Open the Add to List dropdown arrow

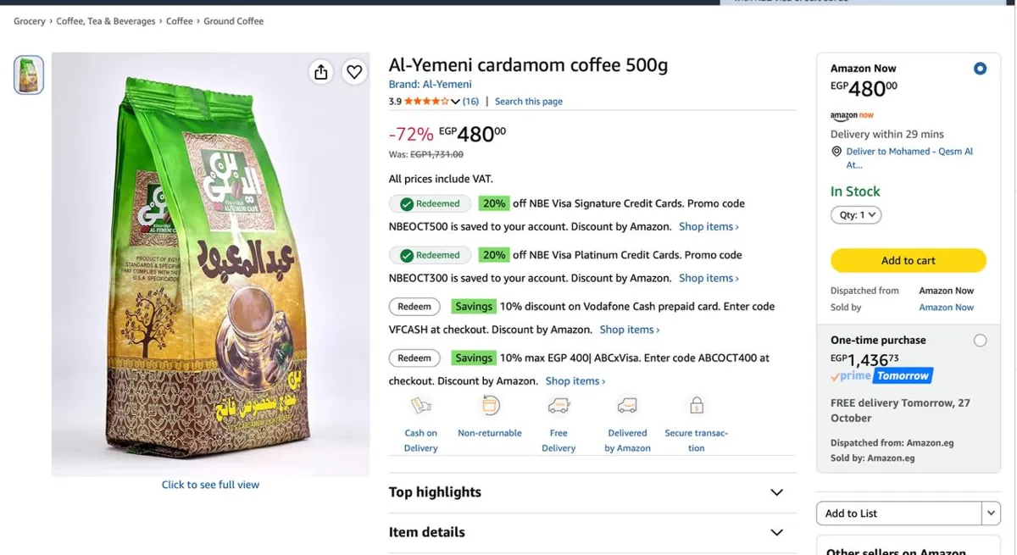pyautogui.click(x=991, y=513)
